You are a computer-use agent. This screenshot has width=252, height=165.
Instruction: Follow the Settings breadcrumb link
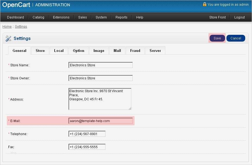[x=21, y=27]
